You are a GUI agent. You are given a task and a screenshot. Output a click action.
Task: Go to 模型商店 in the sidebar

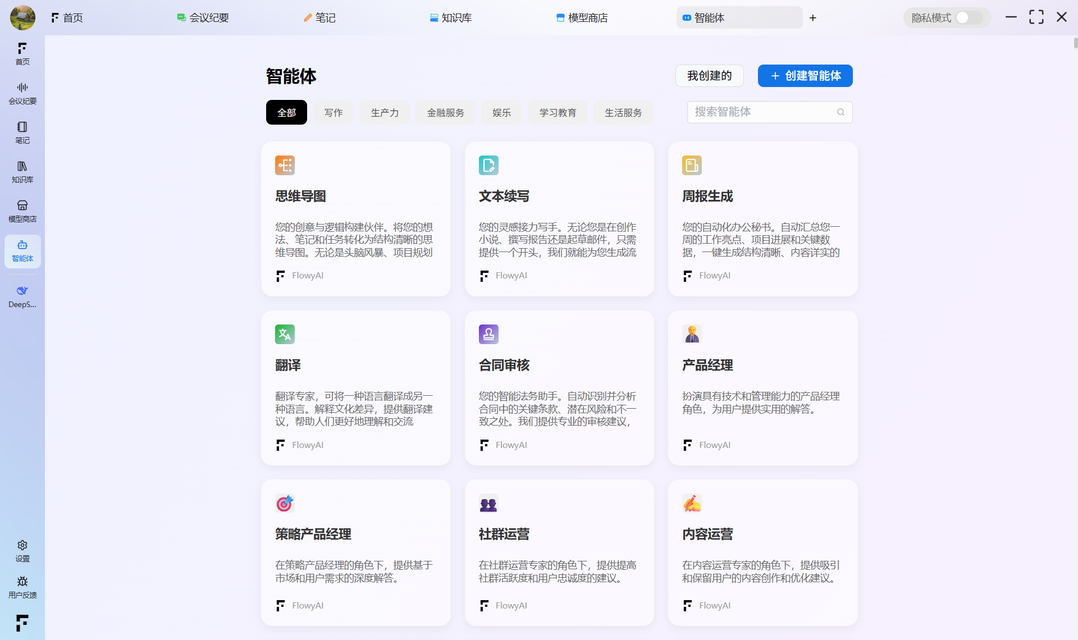tap(22, 211)
